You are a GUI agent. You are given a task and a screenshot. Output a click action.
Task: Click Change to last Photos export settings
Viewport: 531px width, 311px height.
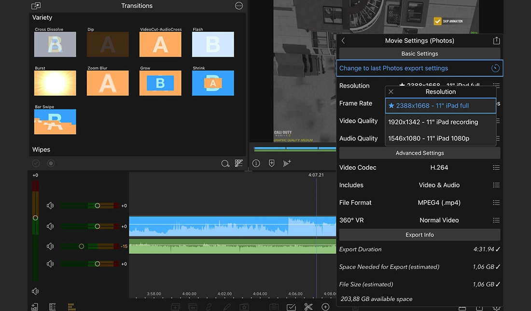coord(393,68)
